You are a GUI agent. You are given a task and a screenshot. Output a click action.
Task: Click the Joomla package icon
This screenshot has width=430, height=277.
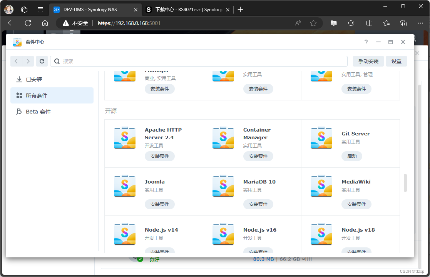125,186
